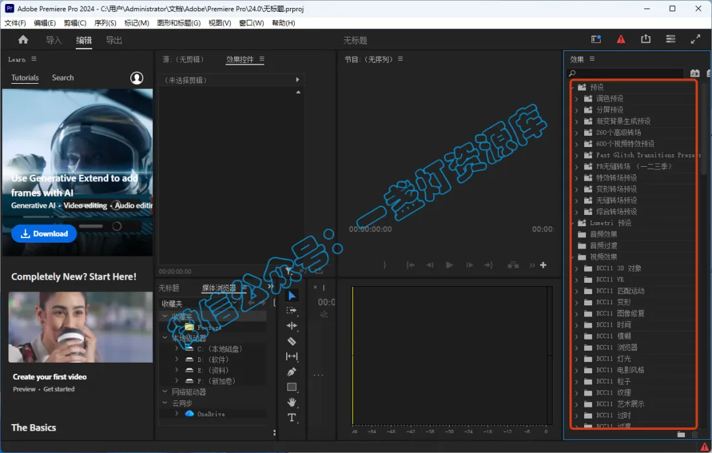
Task: Open the 文件(F) menu
Action: pos(15,22)
